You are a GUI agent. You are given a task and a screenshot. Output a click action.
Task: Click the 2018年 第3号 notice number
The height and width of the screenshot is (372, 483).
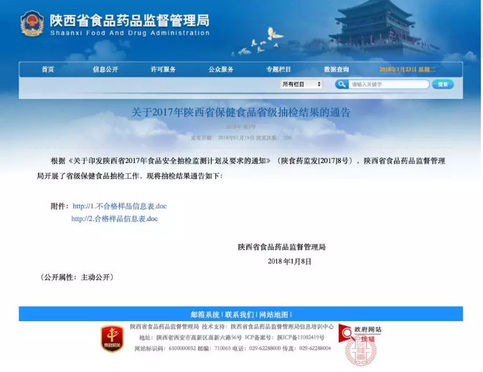[240, 126]
